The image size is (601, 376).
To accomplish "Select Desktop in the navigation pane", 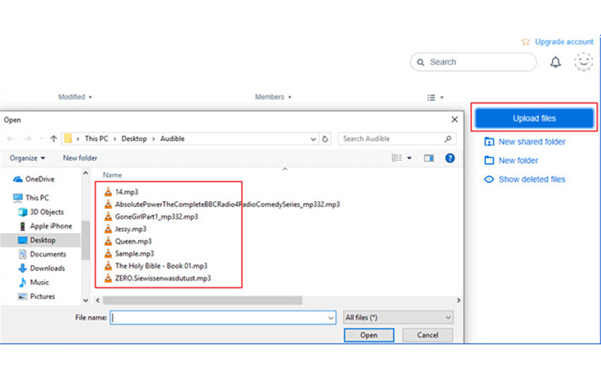I will (44, 240).
